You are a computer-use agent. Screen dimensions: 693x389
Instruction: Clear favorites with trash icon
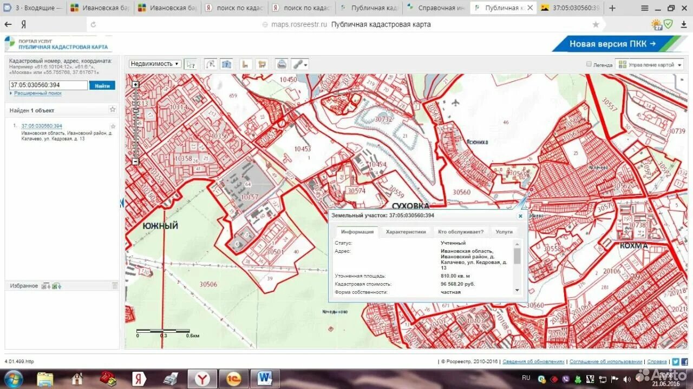(x=115, y=286)
